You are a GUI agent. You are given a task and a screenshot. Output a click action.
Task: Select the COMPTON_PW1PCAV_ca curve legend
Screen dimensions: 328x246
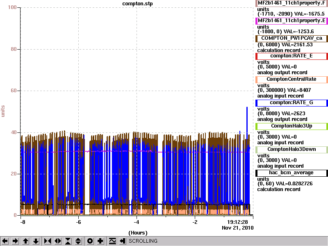click(292, 38)
